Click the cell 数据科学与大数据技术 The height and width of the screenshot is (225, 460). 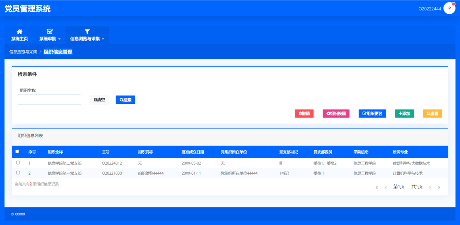(411, 163)
